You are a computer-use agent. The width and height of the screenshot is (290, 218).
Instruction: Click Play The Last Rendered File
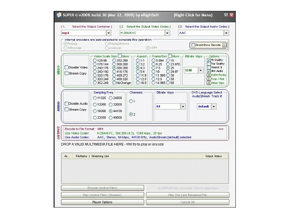coord(187,195)
